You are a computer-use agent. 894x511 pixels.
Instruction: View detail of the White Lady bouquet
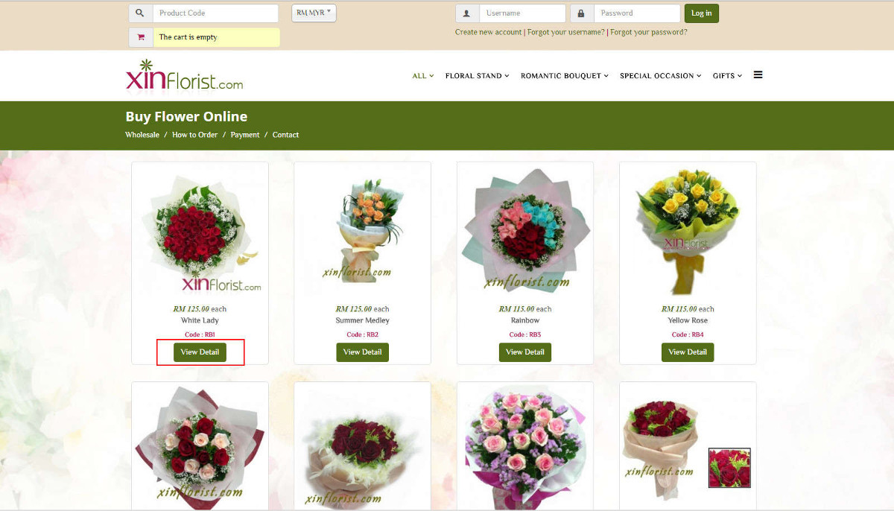point(200,352)
